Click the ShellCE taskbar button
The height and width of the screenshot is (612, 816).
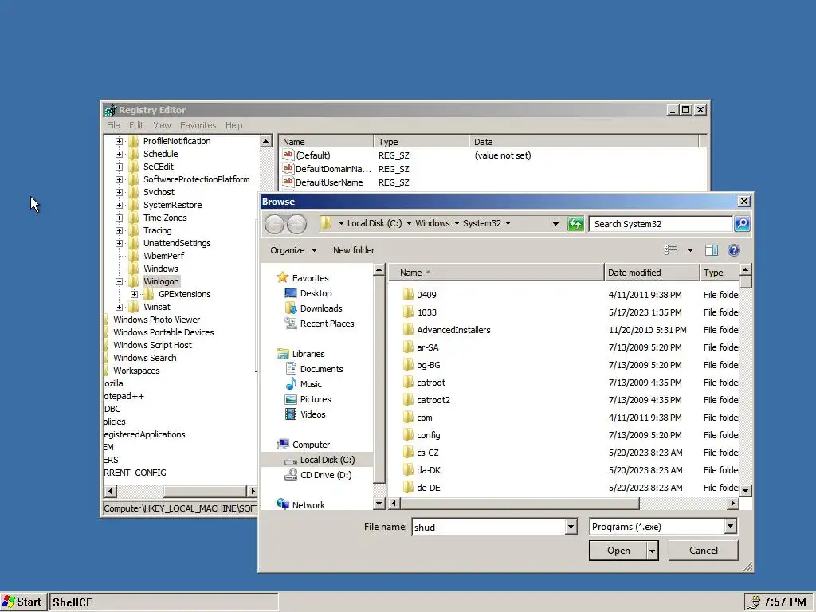coord(164,602)
